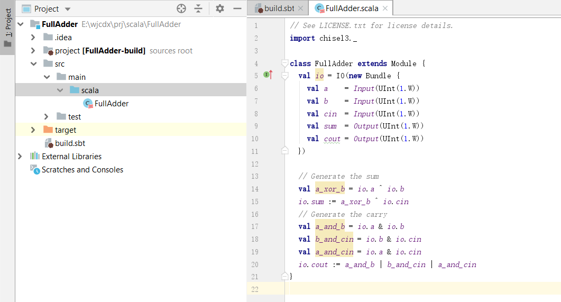The width and height of the screenshot is (561, 302).
Task: Click the .idea folder icon
Action: tap(48, 37)
